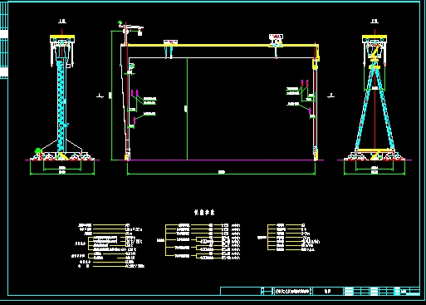Image resolution: width=426 pixels, height=305 pixels.
Task: Click the trolley hoist on the girder's right
Action: (276, 44)
